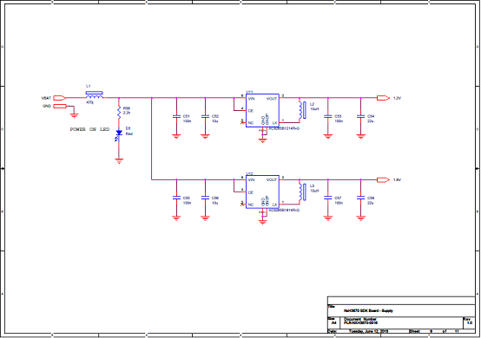Select capacitor C58 22u
The height and width of the screenshot is (338, 481).
(x=361, y=198)
